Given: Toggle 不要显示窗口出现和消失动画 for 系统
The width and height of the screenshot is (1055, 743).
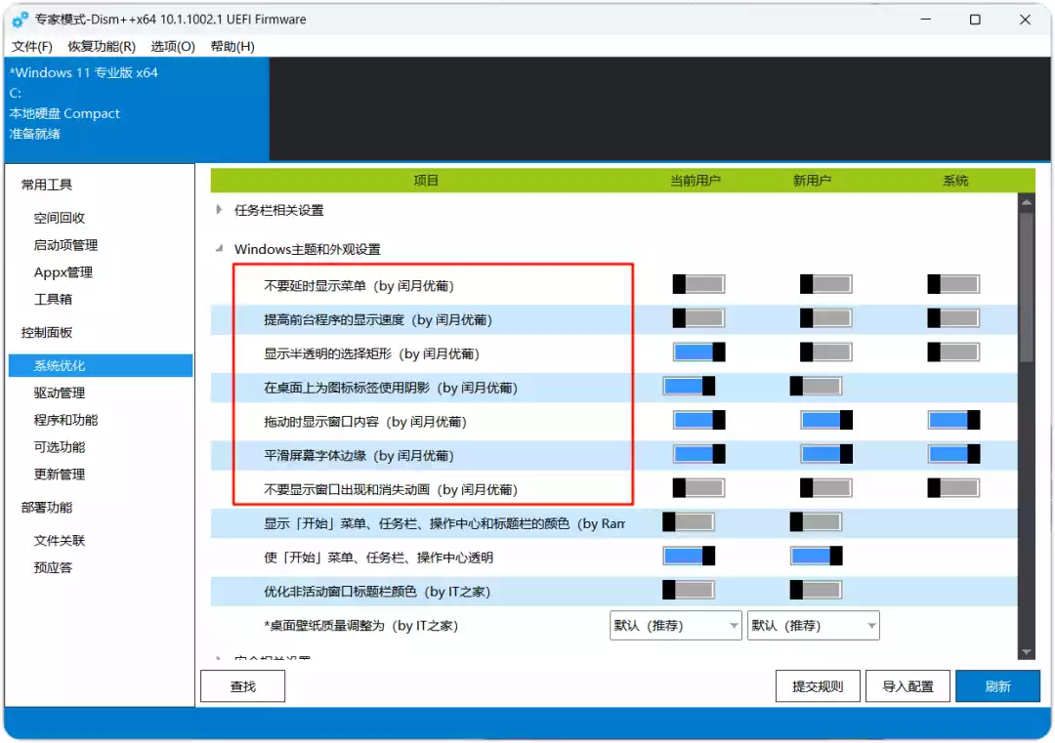Looking at the screenshot, I should [x=952, y=488].
